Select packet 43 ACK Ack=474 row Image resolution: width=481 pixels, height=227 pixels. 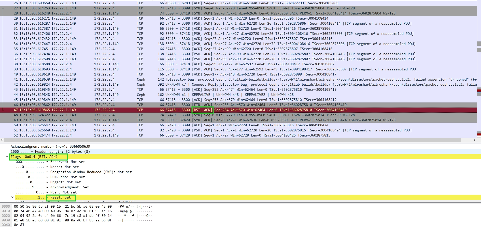[x=238, y=89]
